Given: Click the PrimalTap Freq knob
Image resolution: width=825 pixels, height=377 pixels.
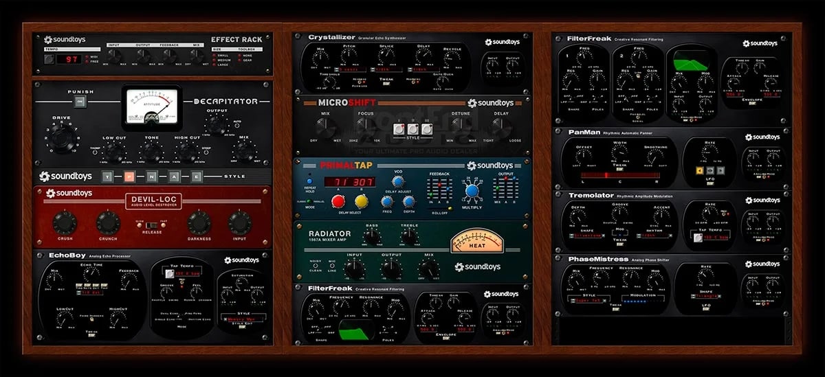Looking at the screenshot, I should pyautogui.click(x=387, y=201).
